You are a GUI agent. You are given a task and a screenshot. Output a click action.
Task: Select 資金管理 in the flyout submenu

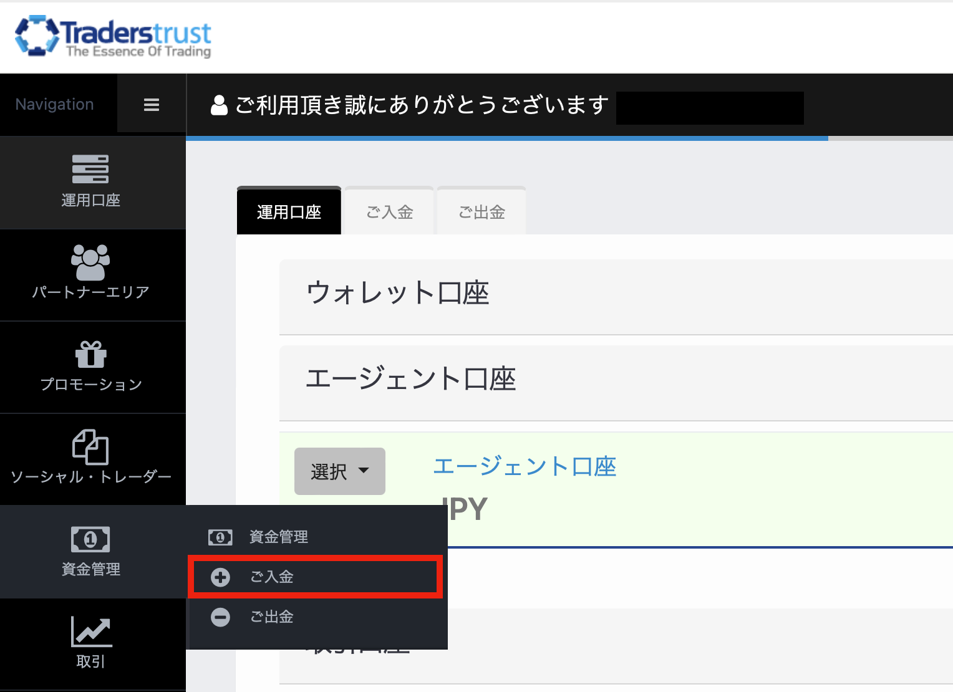[x=278, y=537]
